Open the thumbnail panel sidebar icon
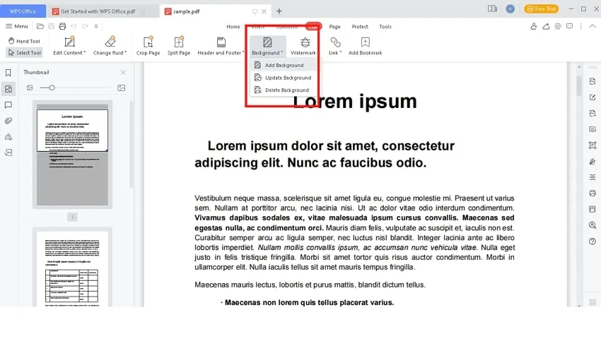 pyautogui.click(x=8, y=89)
